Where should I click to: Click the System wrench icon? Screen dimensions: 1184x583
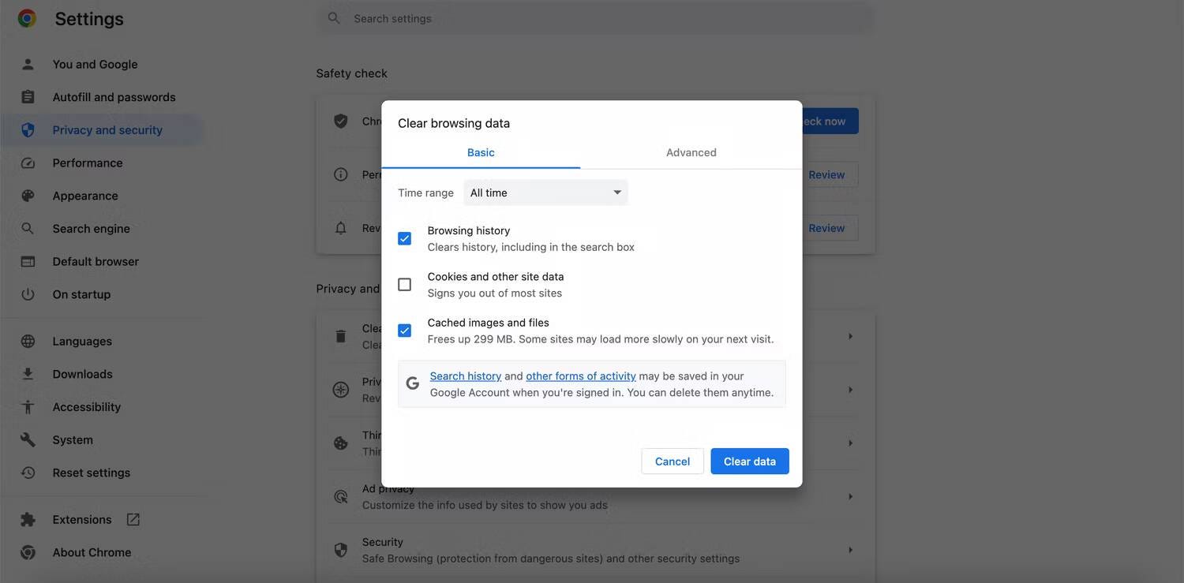[x=28, y=440]
